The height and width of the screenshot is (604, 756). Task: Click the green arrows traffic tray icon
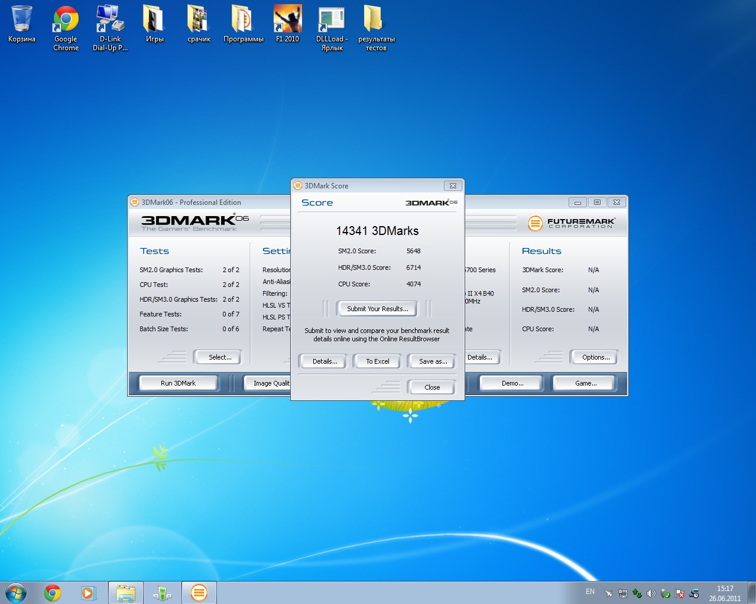click(x=637, y=593)
